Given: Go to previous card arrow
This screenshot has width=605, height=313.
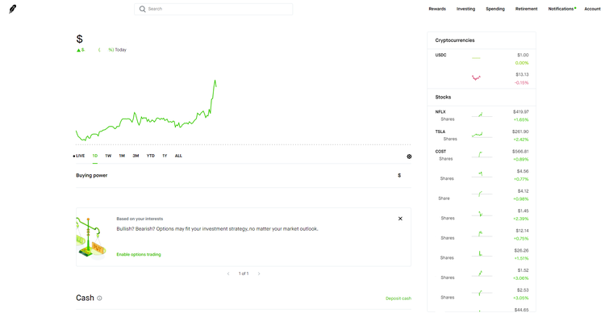Looking at the screenshot, I should pyautogui.click(x=228, y=273).
